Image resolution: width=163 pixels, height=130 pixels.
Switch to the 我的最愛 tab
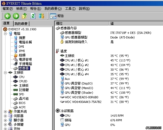[21, 24]
